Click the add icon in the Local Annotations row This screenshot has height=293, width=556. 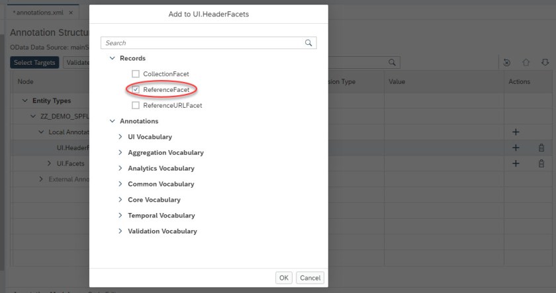(516, 132)
